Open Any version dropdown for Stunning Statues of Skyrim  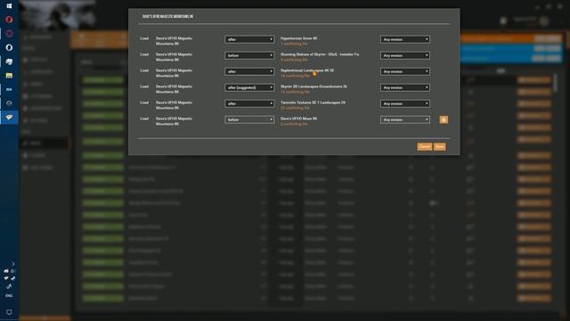click(405, 55)
